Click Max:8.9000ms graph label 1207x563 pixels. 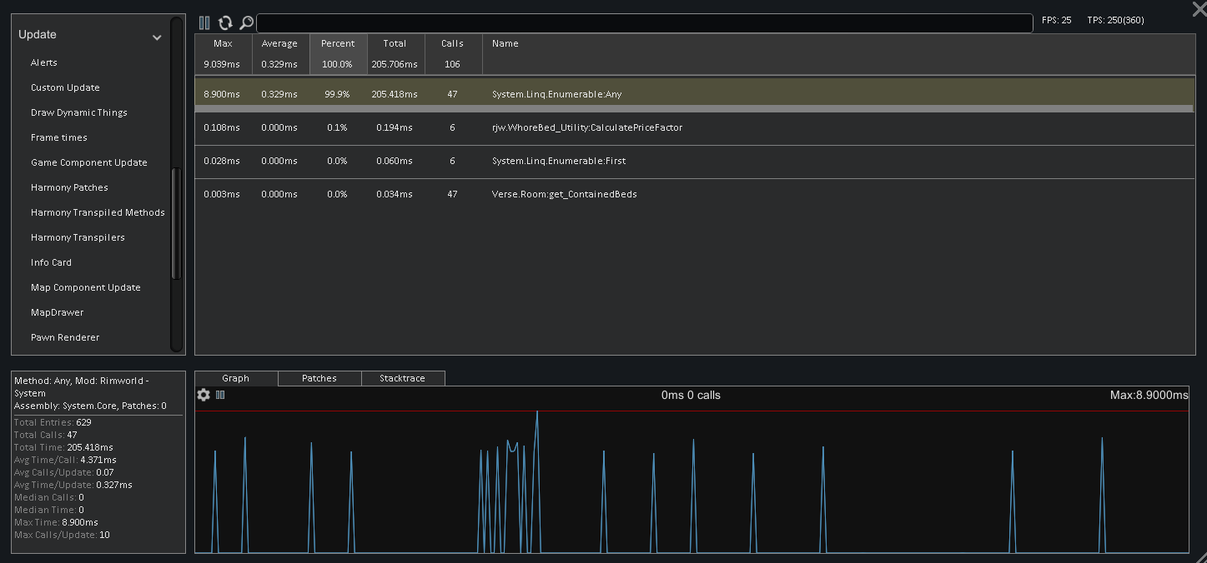point(1149,395)
